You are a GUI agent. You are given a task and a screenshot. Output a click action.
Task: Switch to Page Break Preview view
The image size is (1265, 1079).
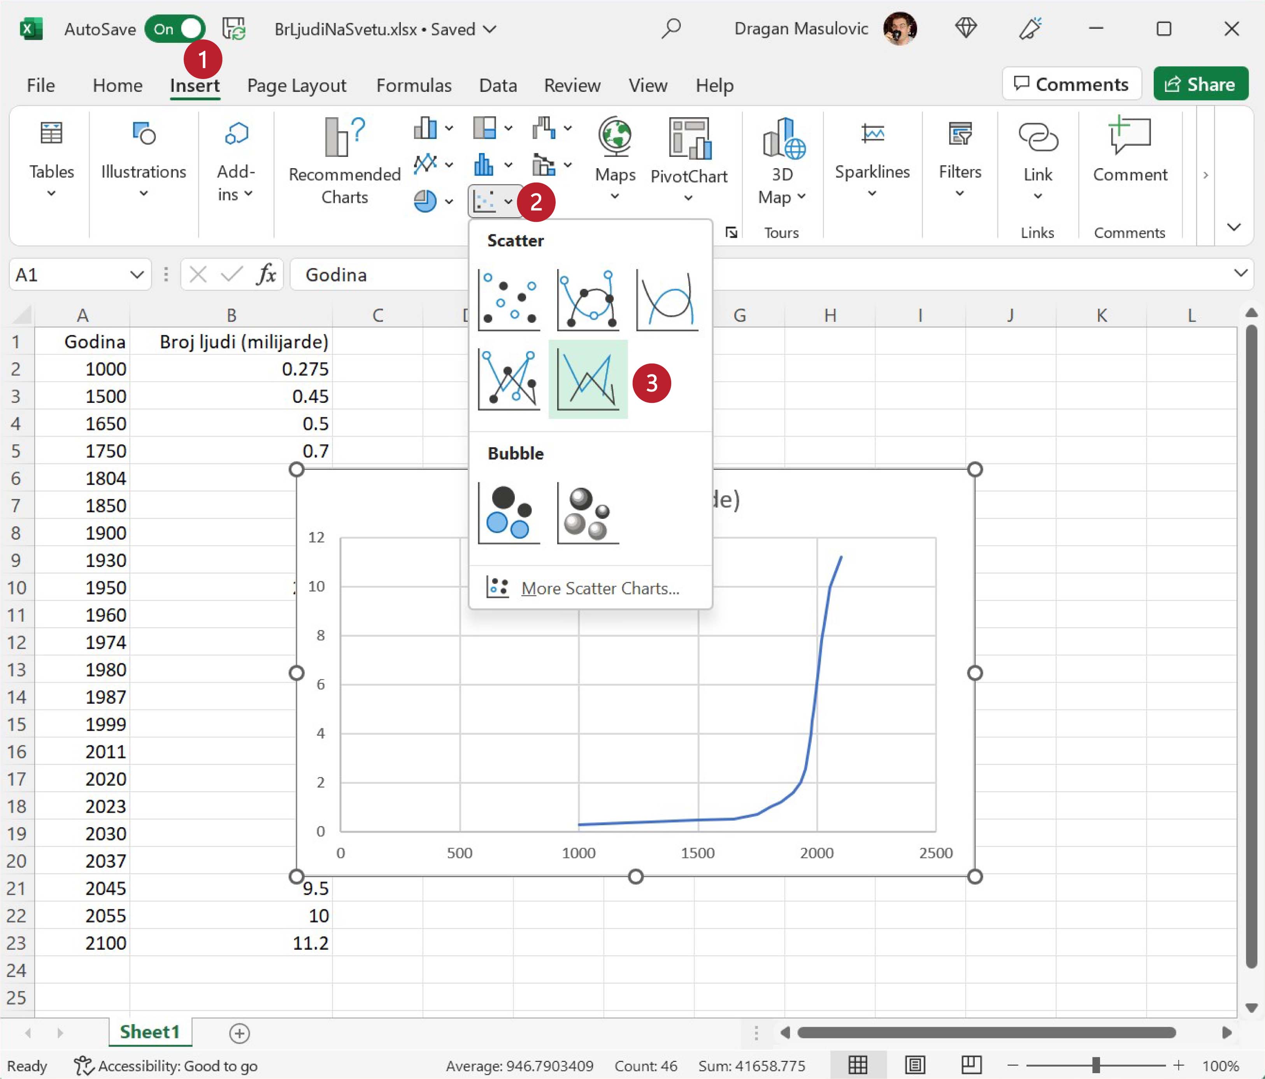point(971,1065)
